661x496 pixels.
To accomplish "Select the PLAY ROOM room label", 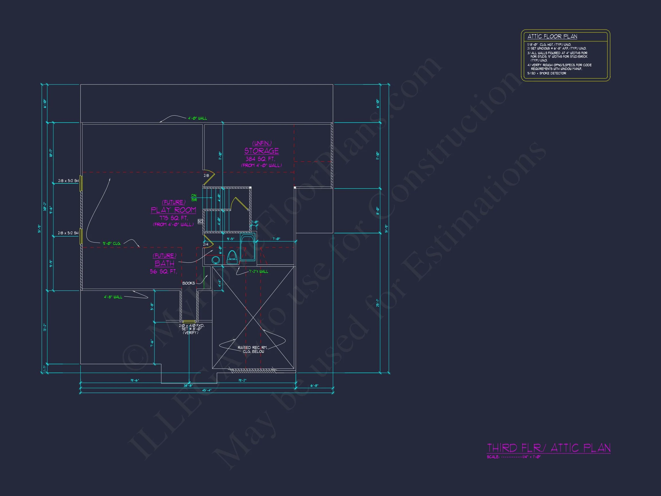I will click(173, 210).
